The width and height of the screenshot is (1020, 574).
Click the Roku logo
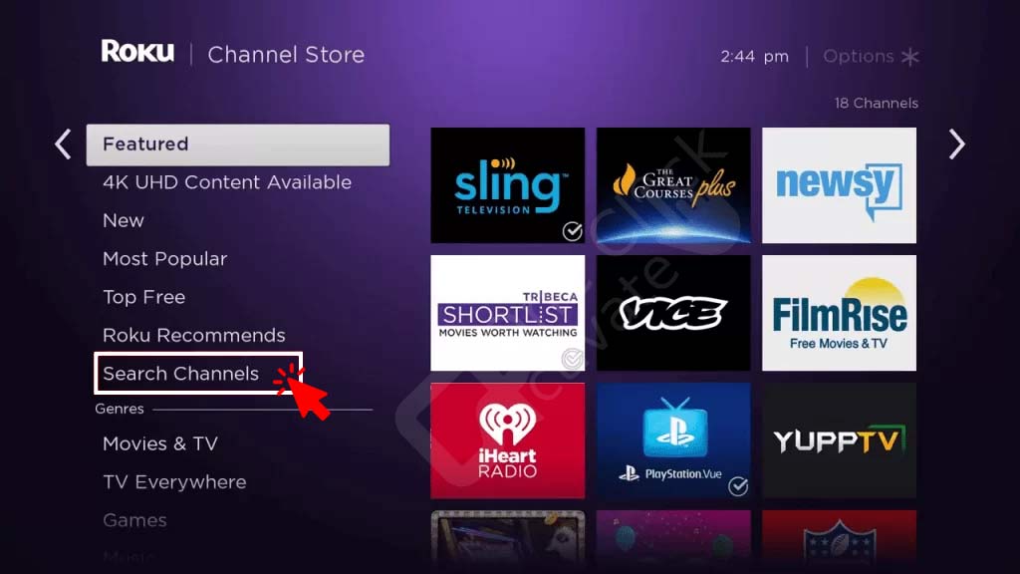click(137, 52)
